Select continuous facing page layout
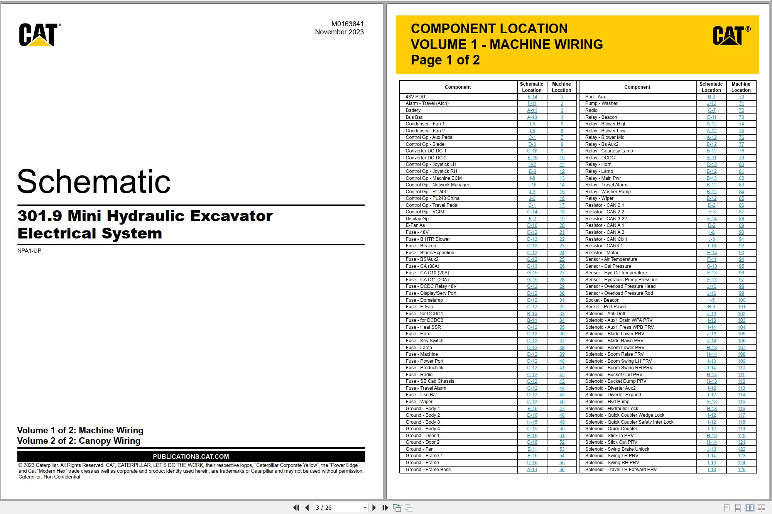The image size is (772, 514). (762, 508)
